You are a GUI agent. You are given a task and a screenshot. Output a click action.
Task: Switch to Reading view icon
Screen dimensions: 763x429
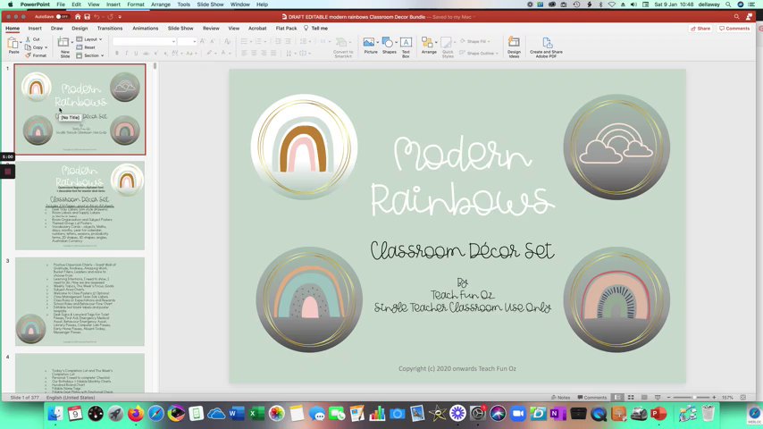(x=644, y=398)
